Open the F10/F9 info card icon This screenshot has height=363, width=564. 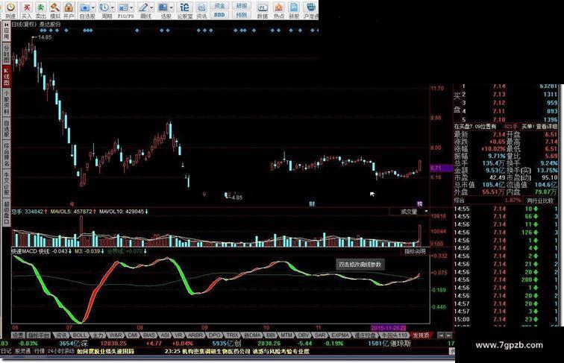point(123,7)
